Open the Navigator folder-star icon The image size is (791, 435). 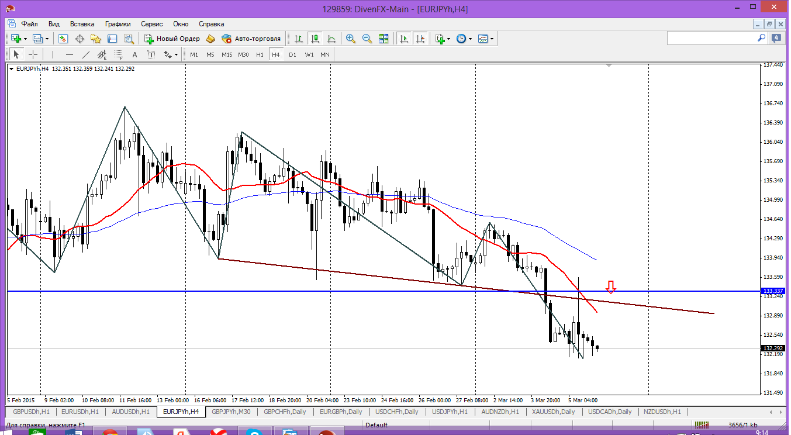click(96, 39)
